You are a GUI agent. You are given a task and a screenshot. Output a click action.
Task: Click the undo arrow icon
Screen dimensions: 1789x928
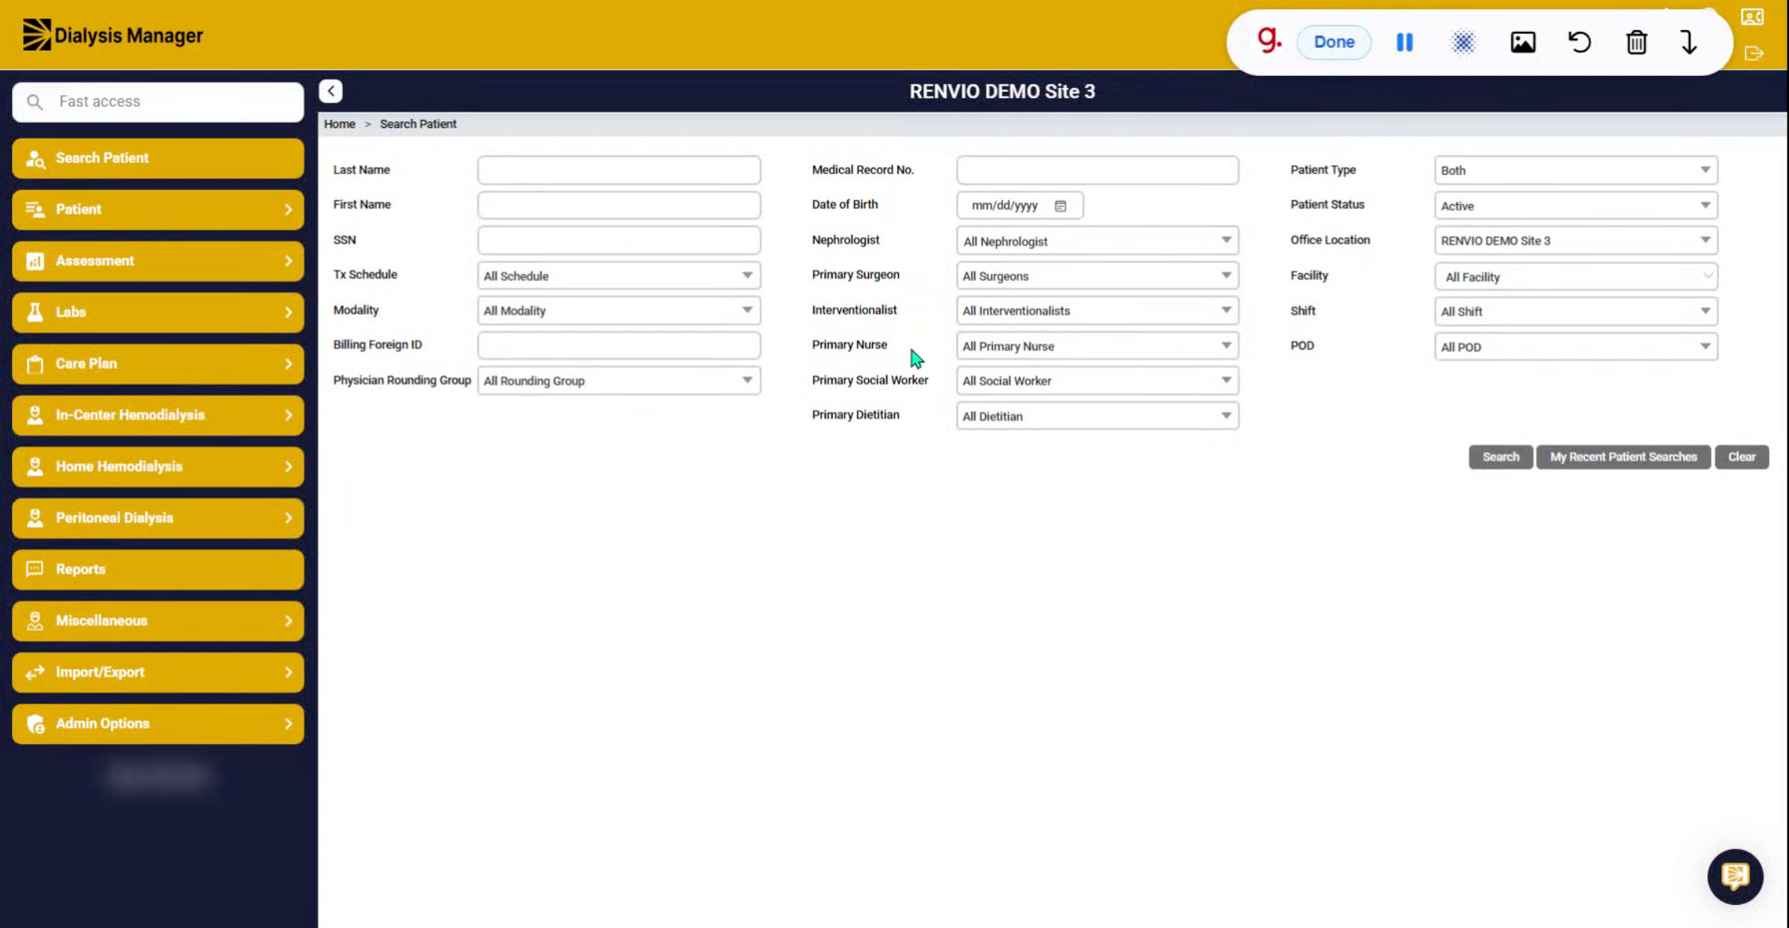[1580, 42]
